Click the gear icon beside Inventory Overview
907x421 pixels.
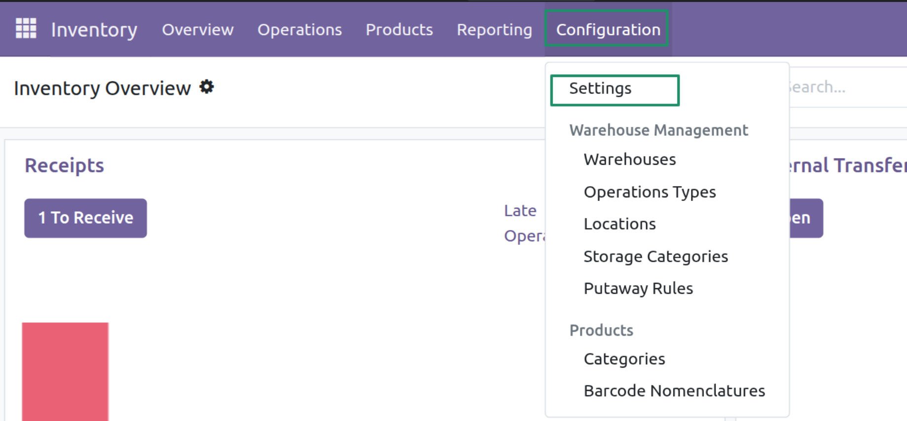click(x=207, y=87)
